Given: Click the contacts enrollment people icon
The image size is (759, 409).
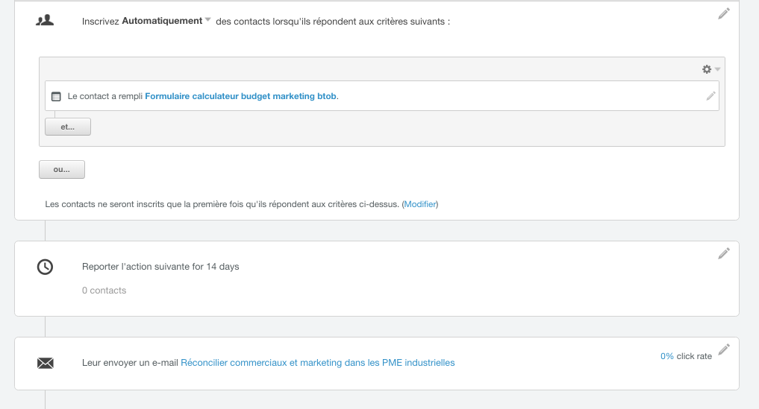Looking at the screenshot, I should 45,20.
